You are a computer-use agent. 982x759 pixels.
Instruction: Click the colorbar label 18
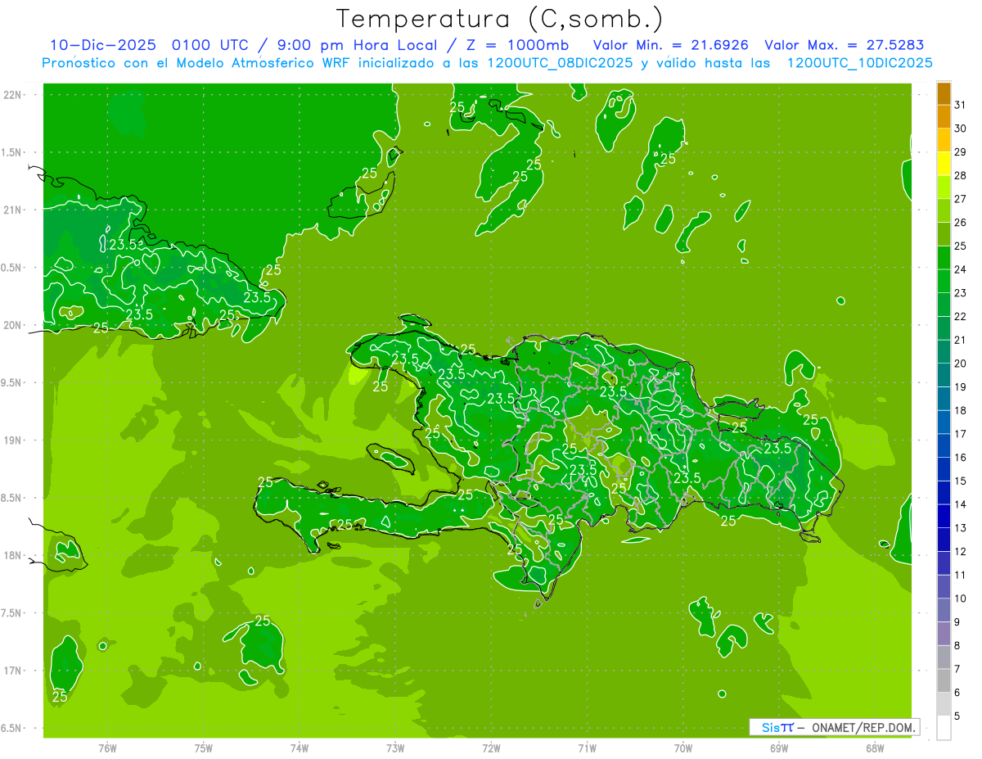(960, 411)
